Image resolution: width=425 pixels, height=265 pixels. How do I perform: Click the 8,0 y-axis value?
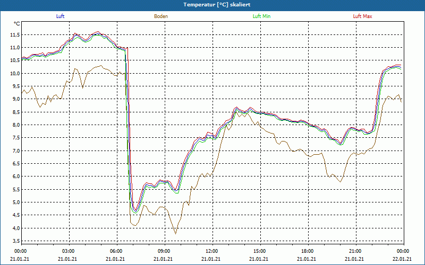pyautogui.click(x=16, y=125)
